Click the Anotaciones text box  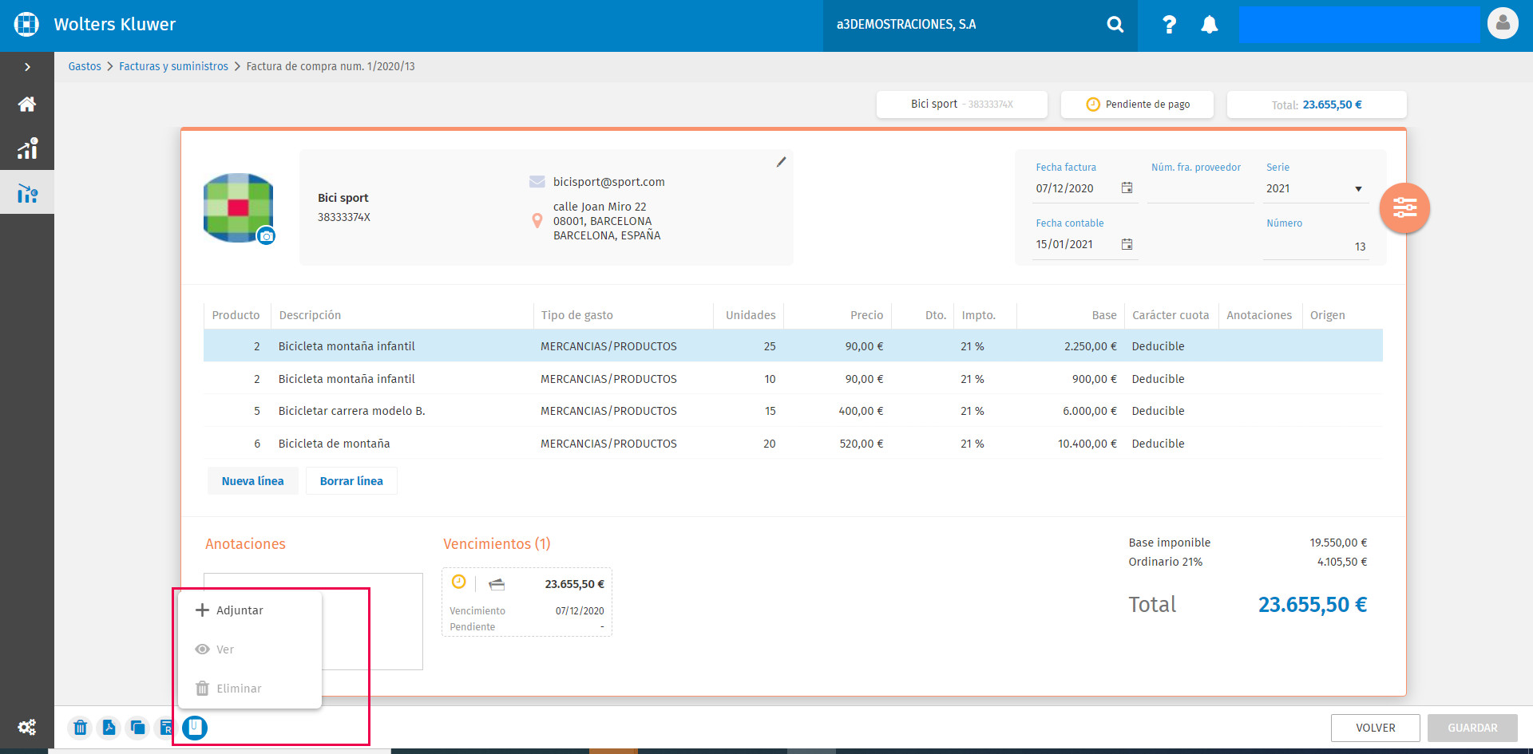(x=313, y=621)
